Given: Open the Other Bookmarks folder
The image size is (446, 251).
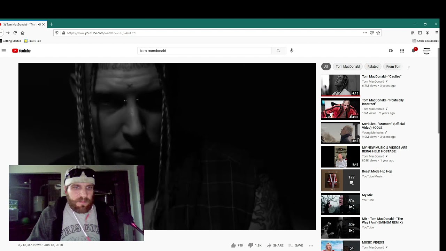Looking at the screenshot, I should (x=425, y=41).
